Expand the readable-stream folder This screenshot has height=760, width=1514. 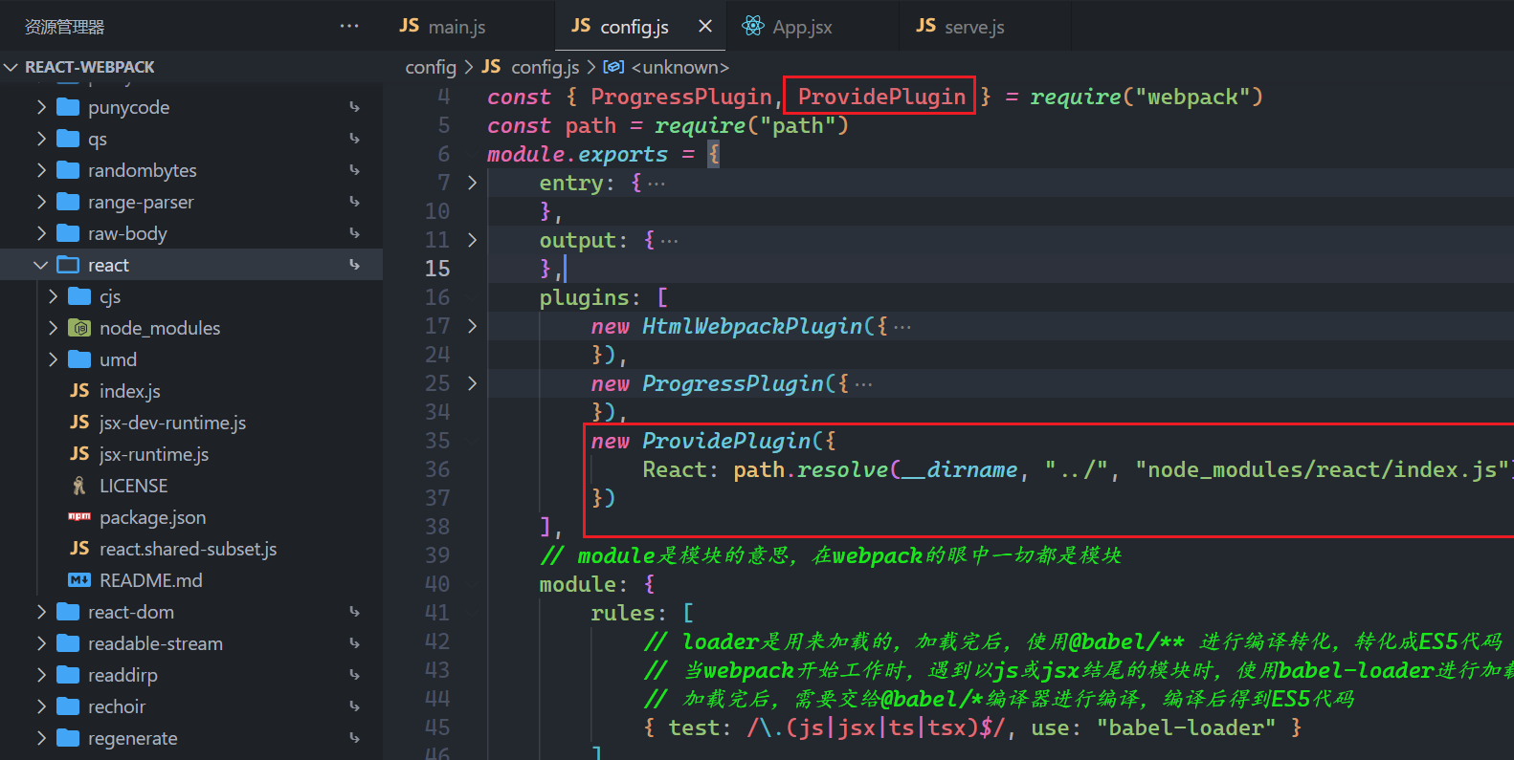pos(41,643)
